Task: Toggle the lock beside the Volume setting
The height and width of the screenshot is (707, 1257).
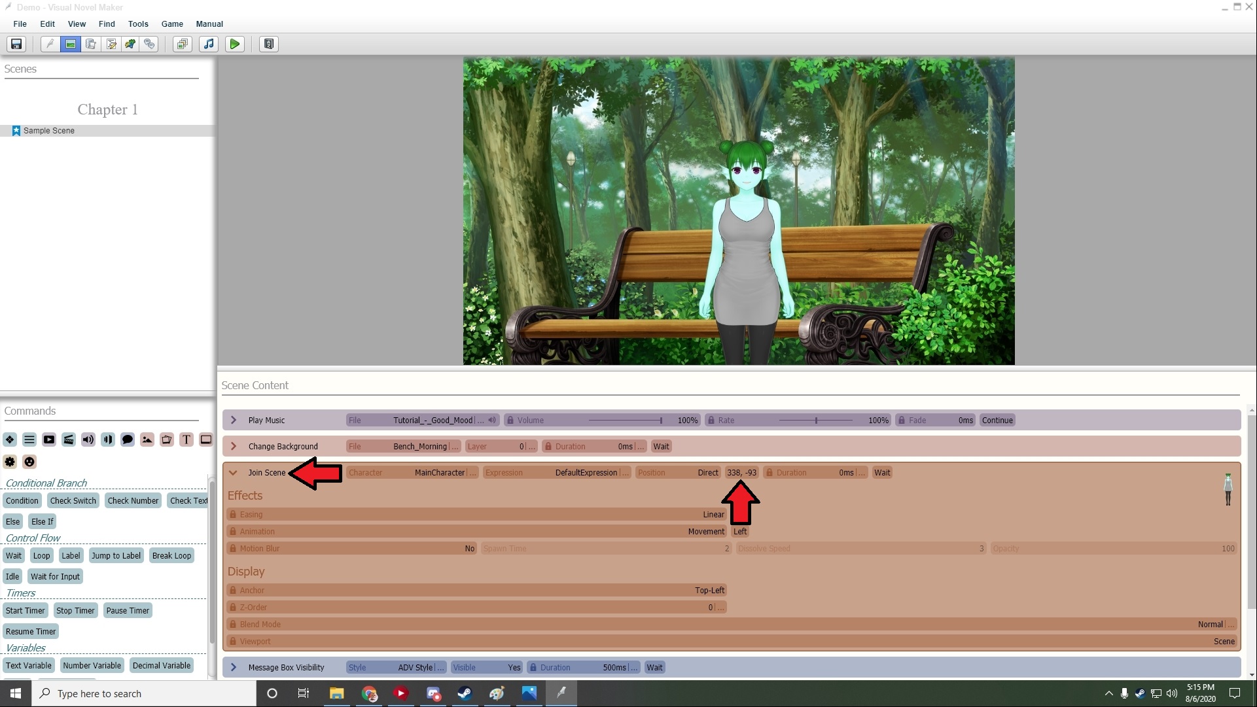Action: (x=510, y=421)
